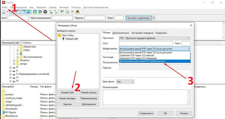Click the FileZilla logo in title bar

3,3
